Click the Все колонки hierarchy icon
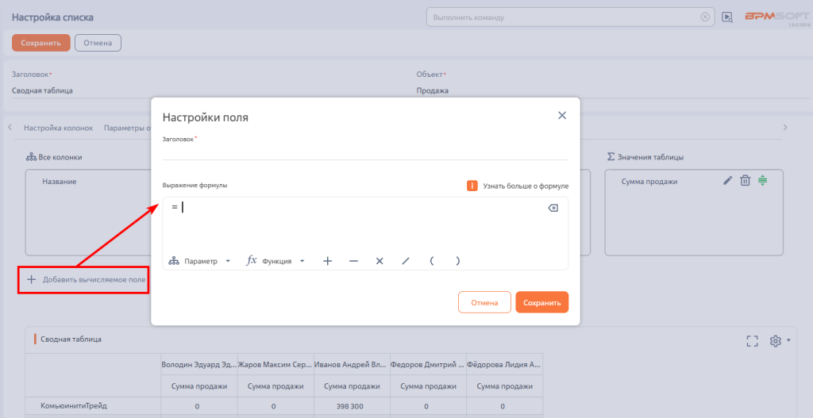 (31, 157)
